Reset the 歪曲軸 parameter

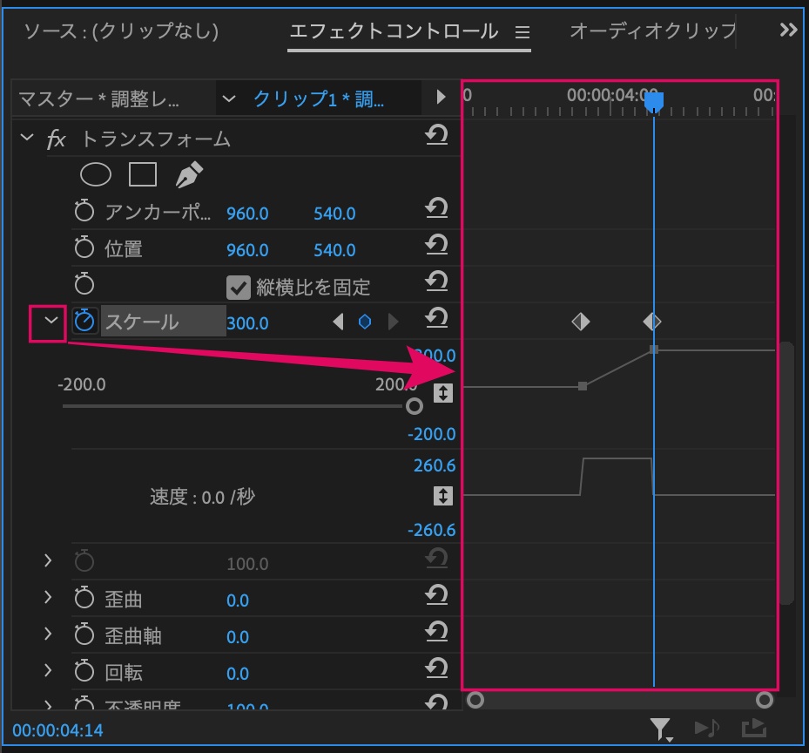pyautogui.click(x=436, y=632)
